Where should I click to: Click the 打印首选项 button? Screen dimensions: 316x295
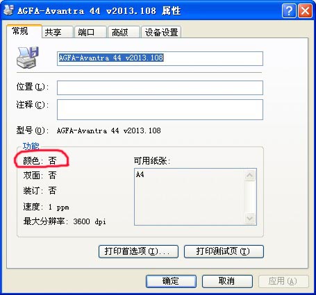138,251
